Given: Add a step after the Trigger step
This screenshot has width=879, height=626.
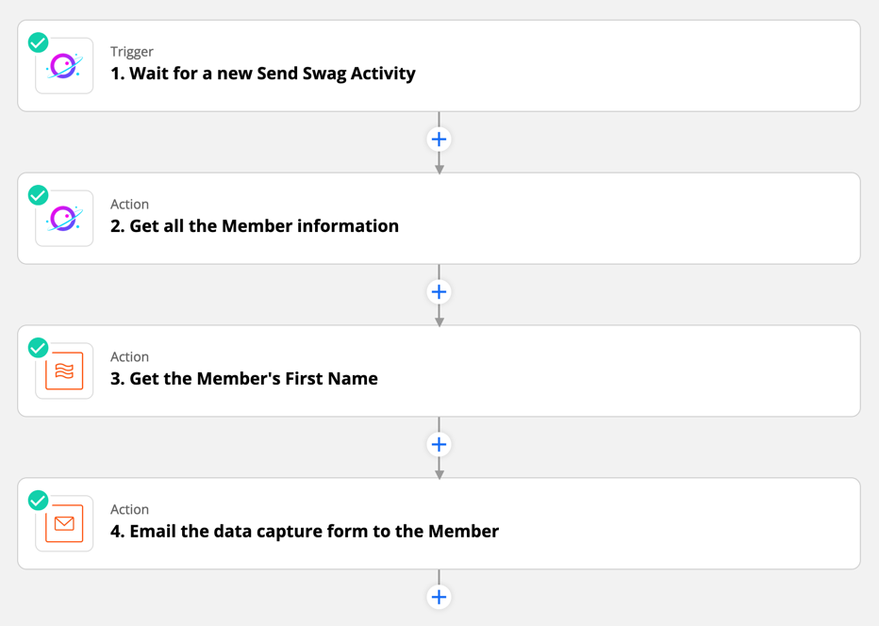Looking at the screenshot, I should [x=439, y=140].
